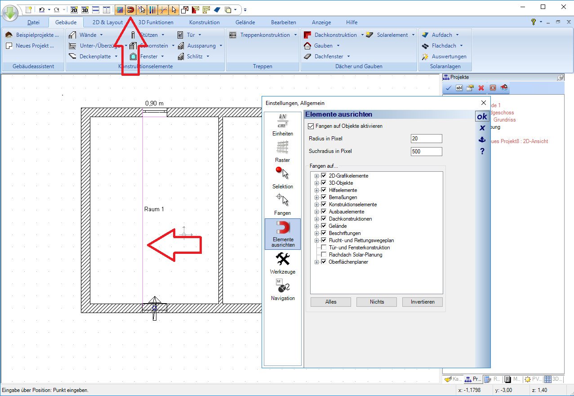Click the Radius in Pixel field
This screenshot has height=396, width=574.
(426, 139)
